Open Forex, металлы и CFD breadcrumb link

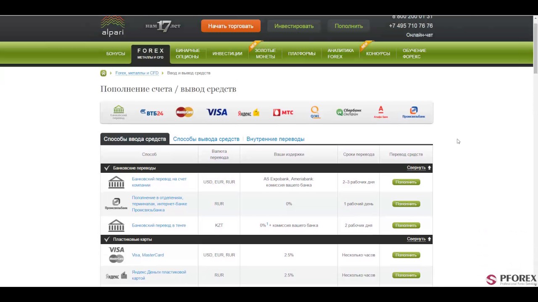point(137,73)
